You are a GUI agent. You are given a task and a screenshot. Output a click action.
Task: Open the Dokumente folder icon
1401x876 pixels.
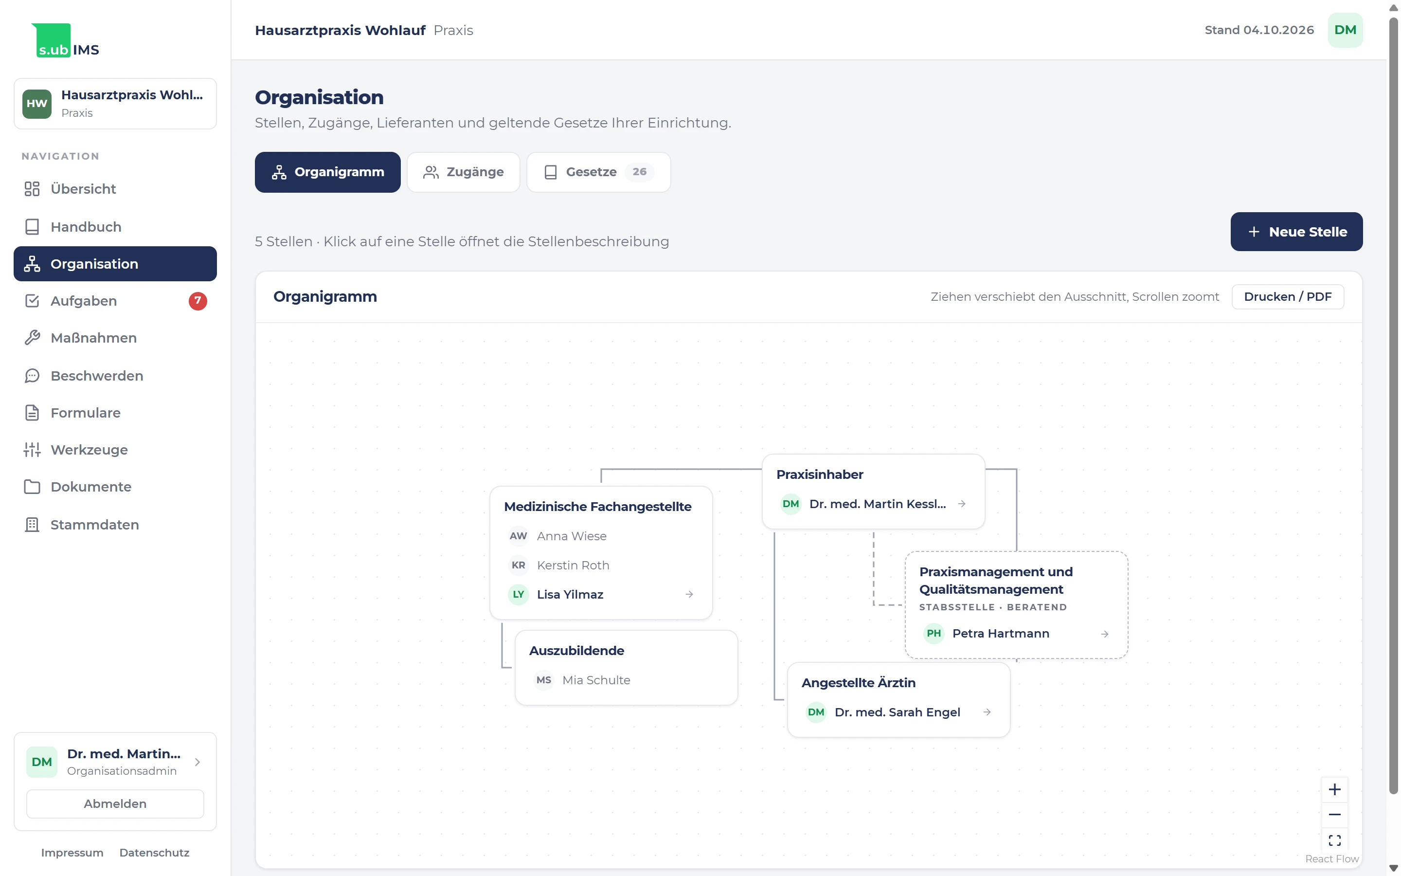pyautogui.click(x=32, y=487)
